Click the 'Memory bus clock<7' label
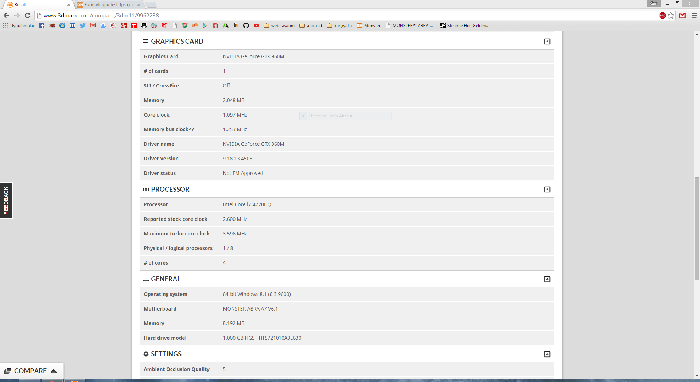Image resolution: width=700 pixels, height=382 pixels. coord(169,129)
